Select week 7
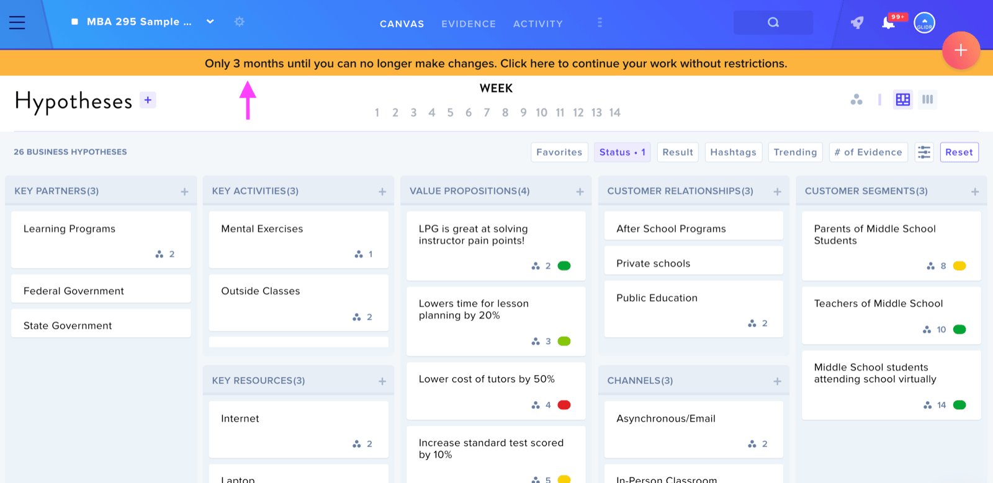This screenshot has height=483, width=993. point(487,112)
